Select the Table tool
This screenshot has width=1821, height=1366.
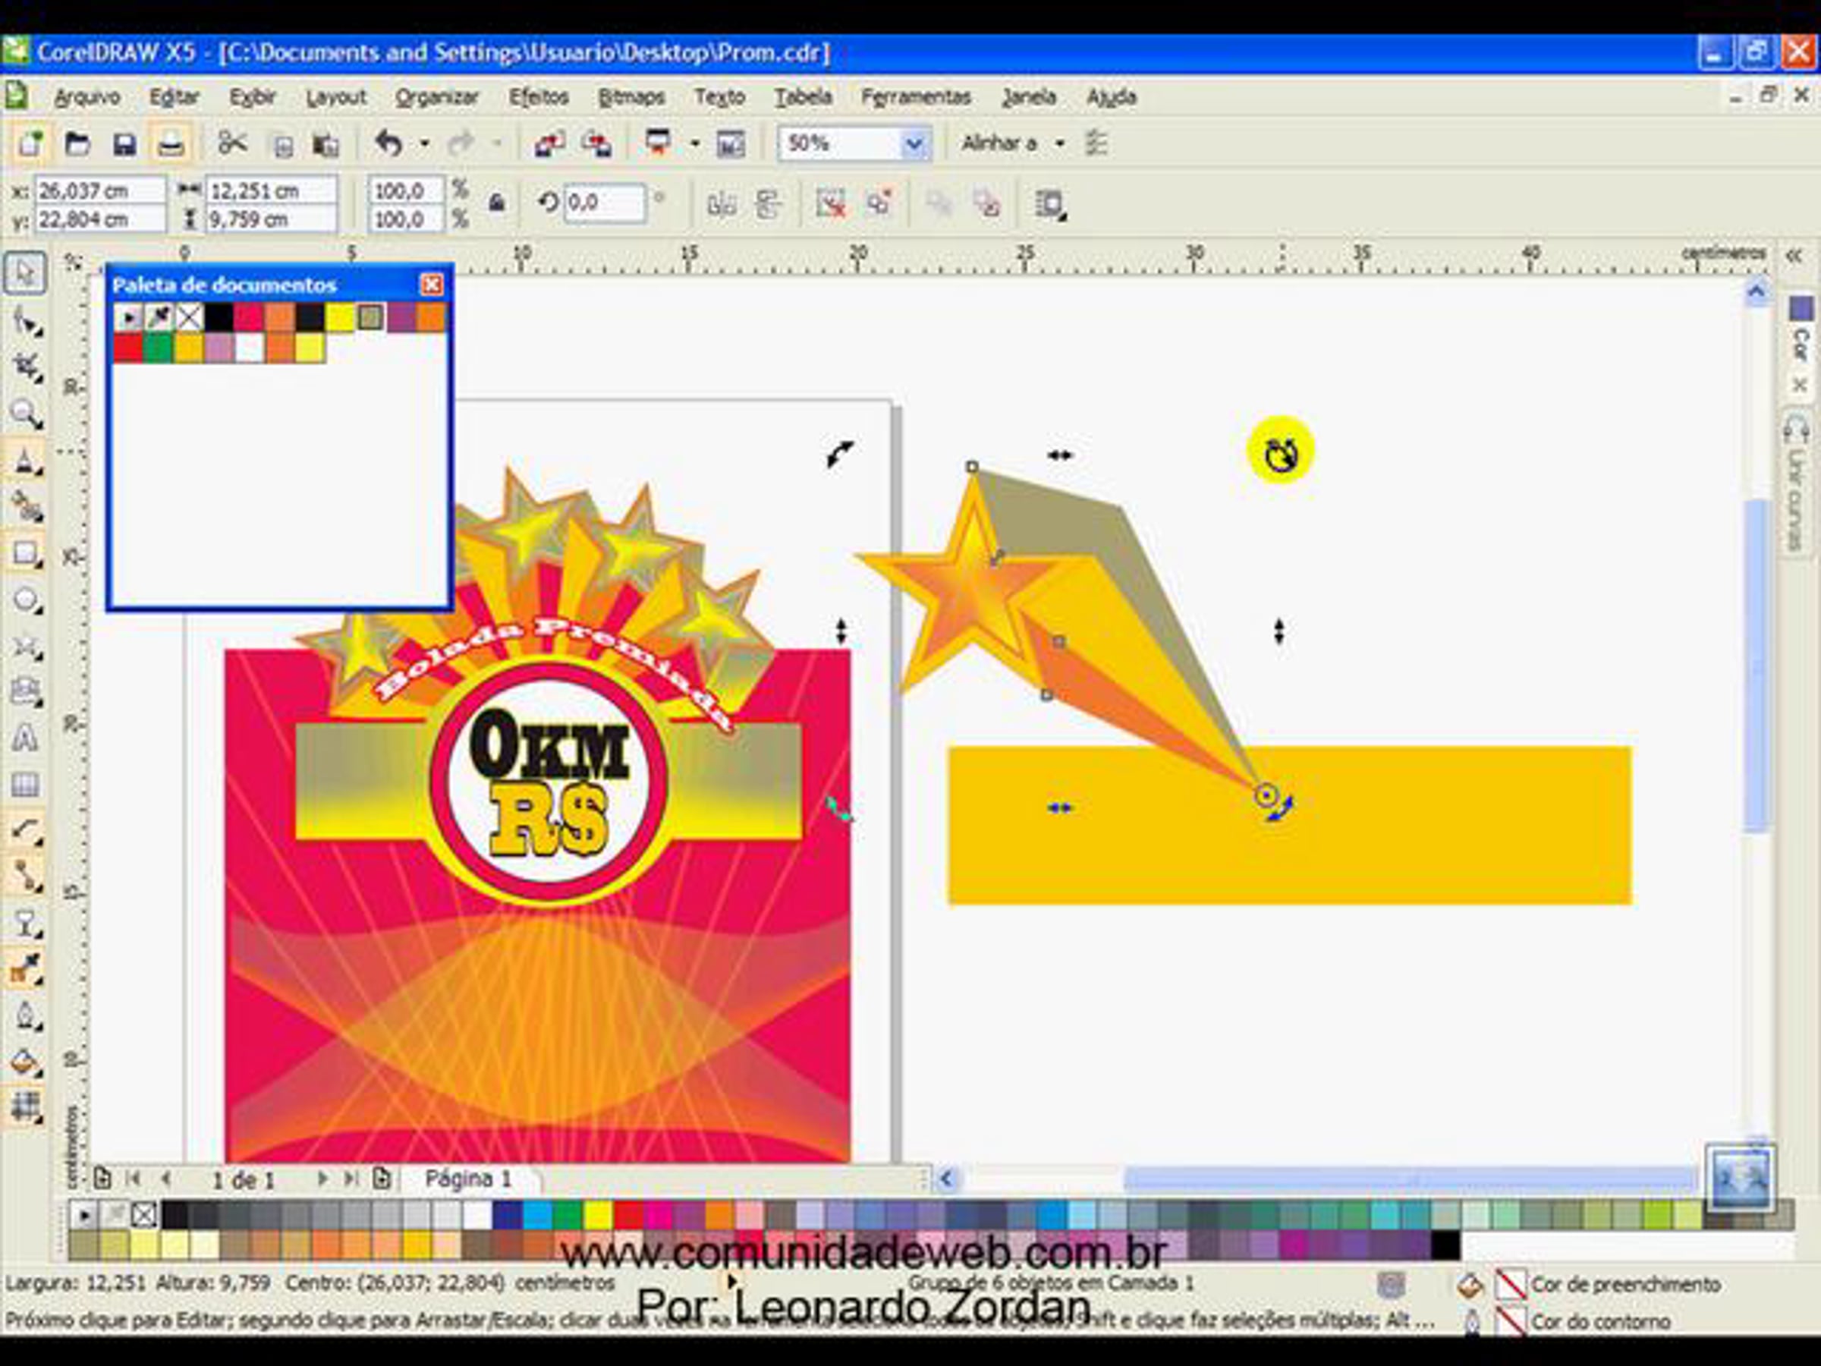[25, 784]
